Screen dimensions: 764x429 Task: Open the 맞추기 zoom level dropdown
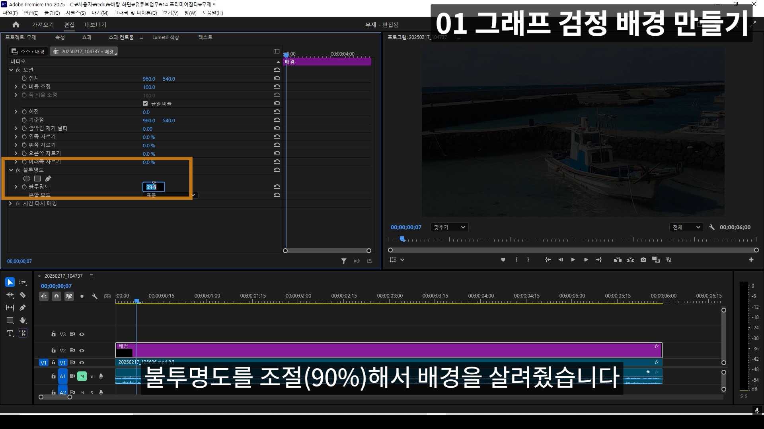[x=449, y=227]
